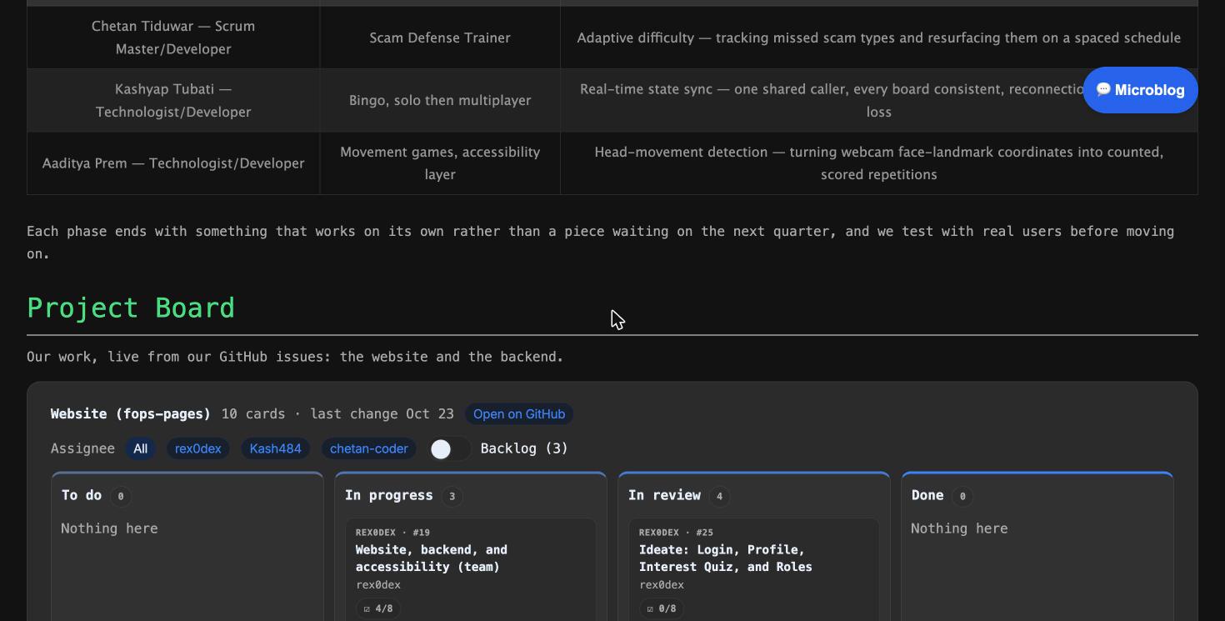1225x621 pixels.
Task: Click the Done column count badge
Action: tap(962, 496)
